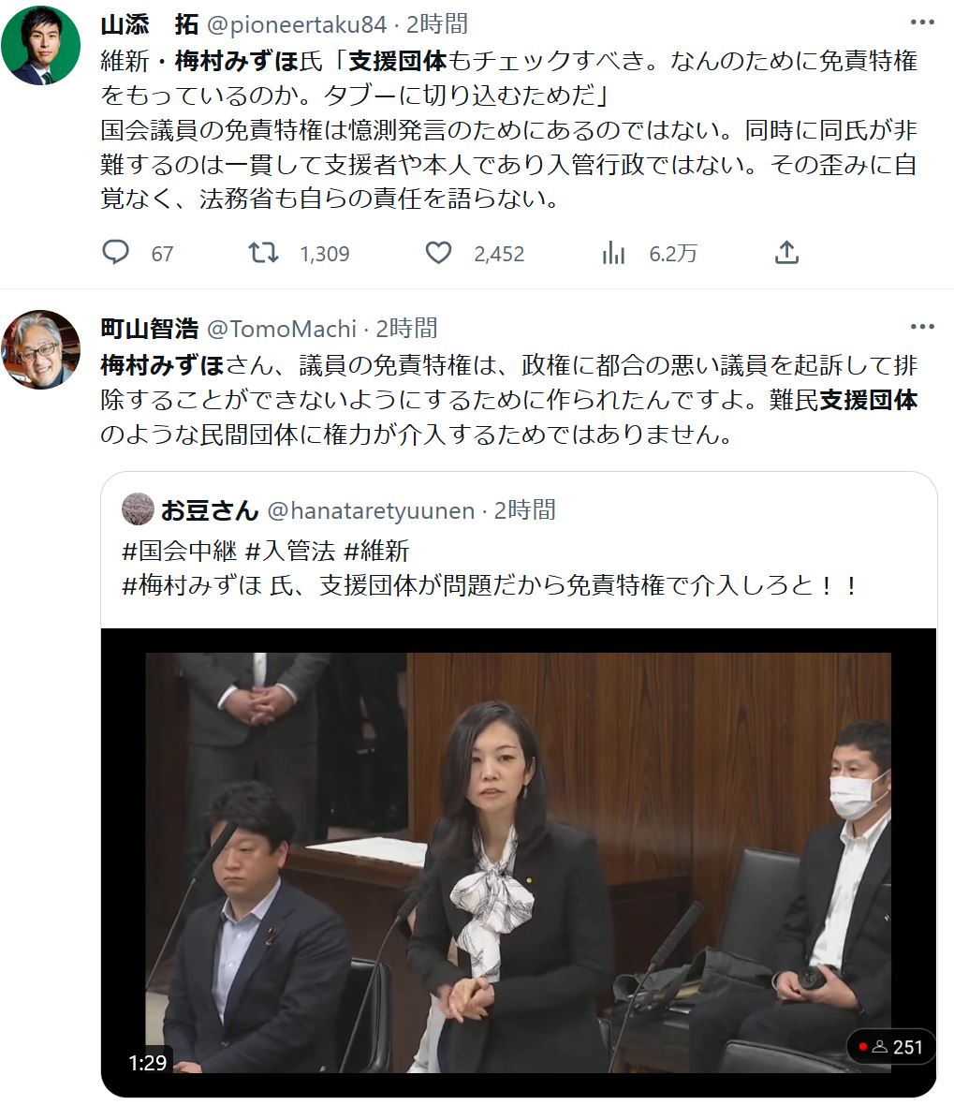This screenshot has width=954, height=1105.
Task: Open more options on 町山智浩's tweet
Action: pos(922,326)
